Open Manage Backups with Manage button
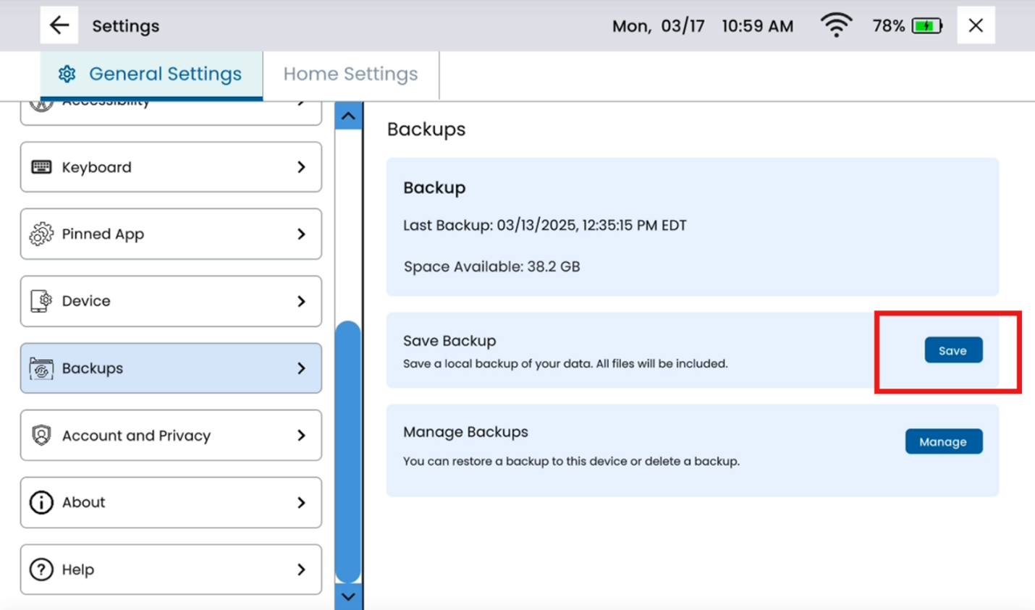Image resolution: width=1035 pixels, height=610 pixels. click(943, 441)
